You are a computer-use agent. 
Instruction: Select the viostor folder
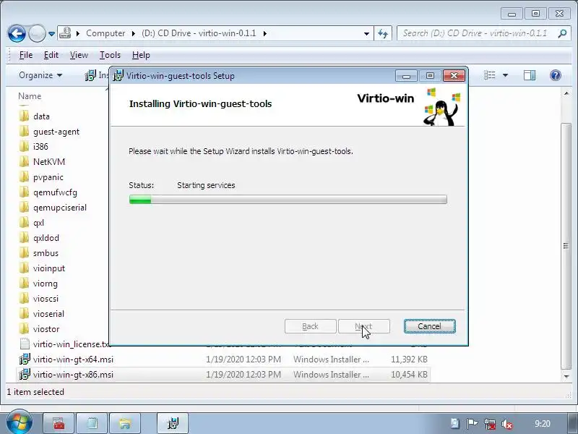click(x=46, y=329)
